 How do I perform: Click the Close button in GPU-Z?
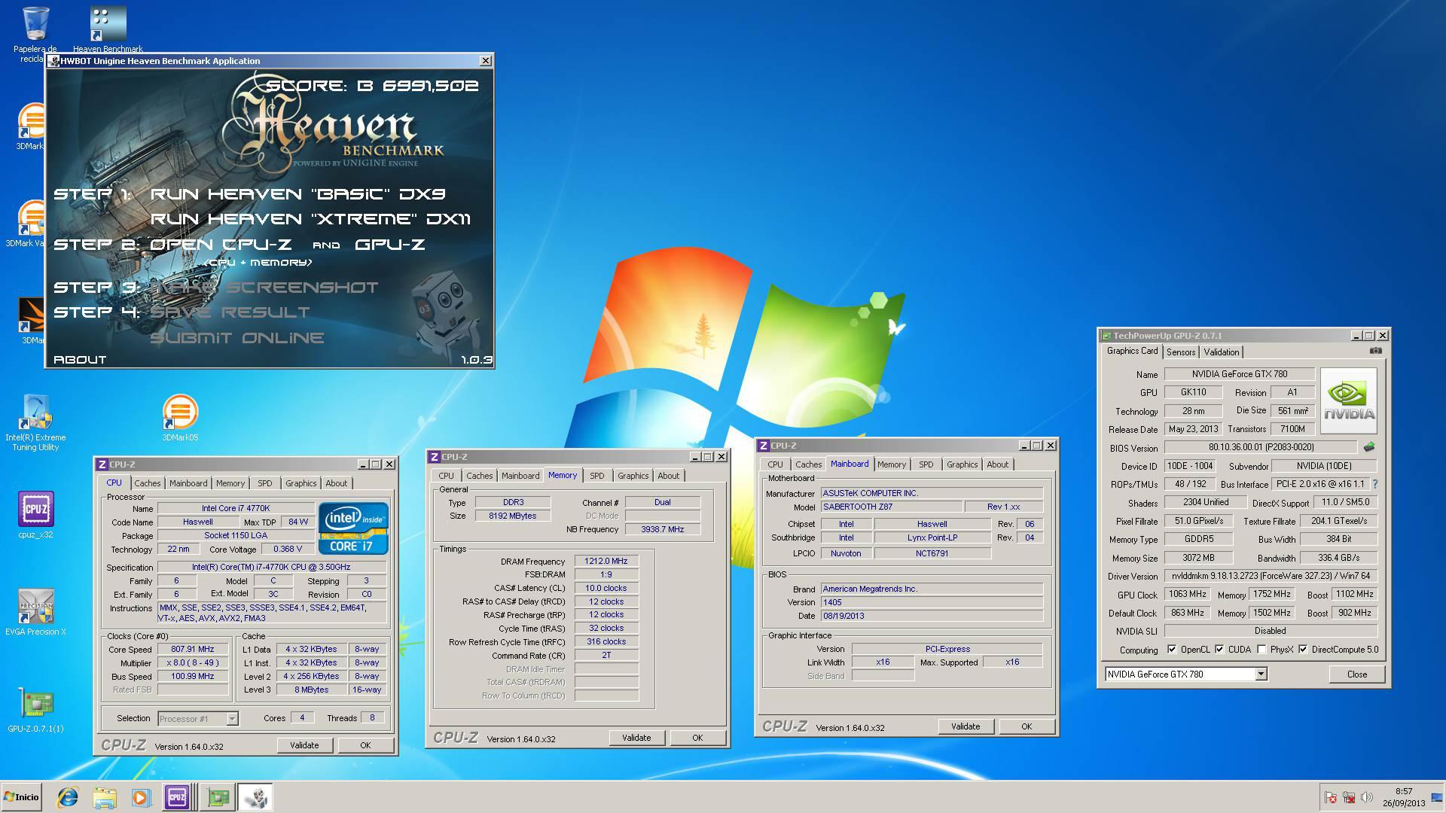pyautogui.click(x=1356, y=674)
